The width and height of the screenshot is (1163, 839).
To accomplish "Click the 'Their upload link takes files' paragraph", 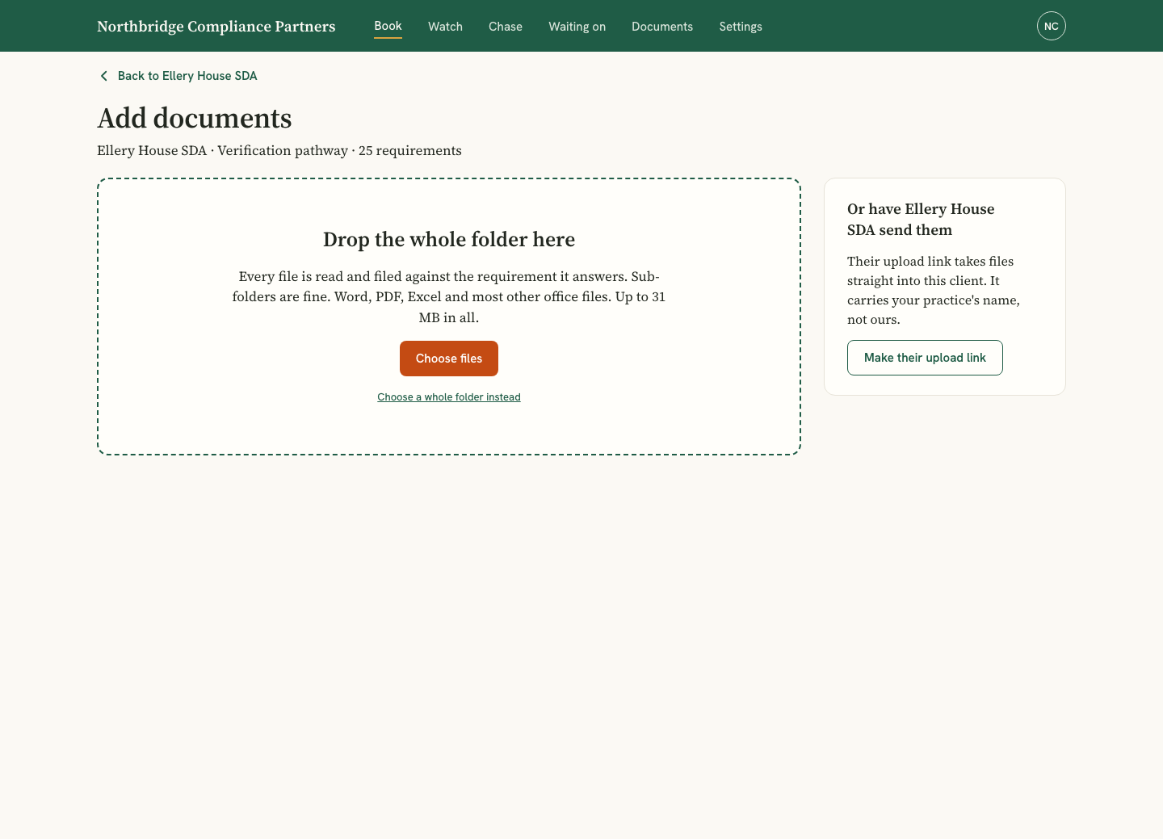I will coord(934,291).
